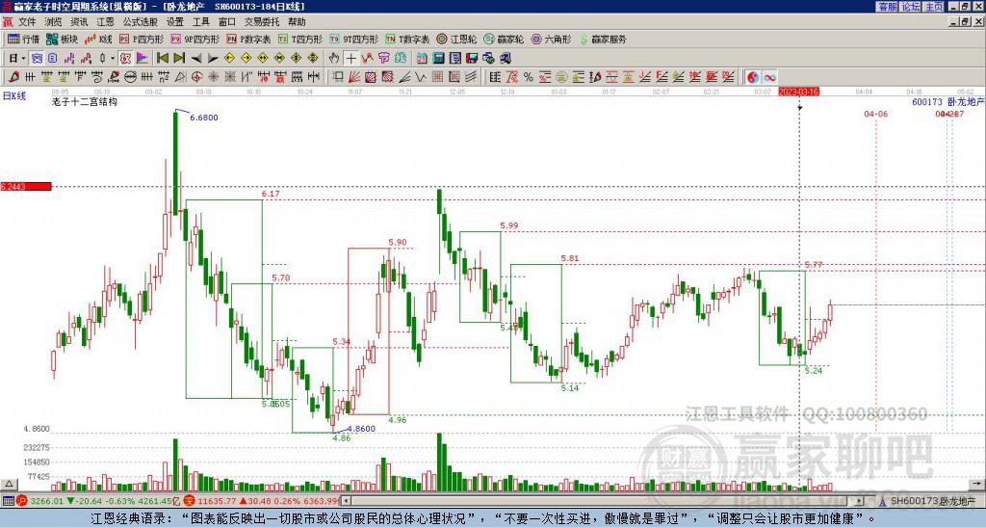Jump to last bar with skip-to-end icon

(x=178, y=58)
